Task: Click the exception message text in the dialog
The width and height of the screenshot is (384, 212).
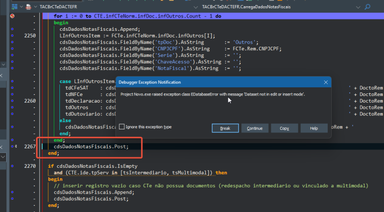Action: click(x=212, y=94)
